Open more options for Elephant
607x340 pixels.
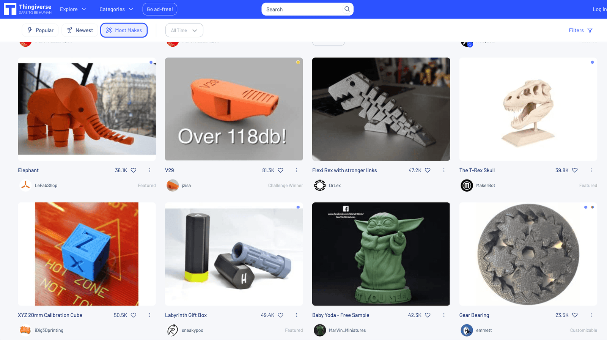pos(150,170)
